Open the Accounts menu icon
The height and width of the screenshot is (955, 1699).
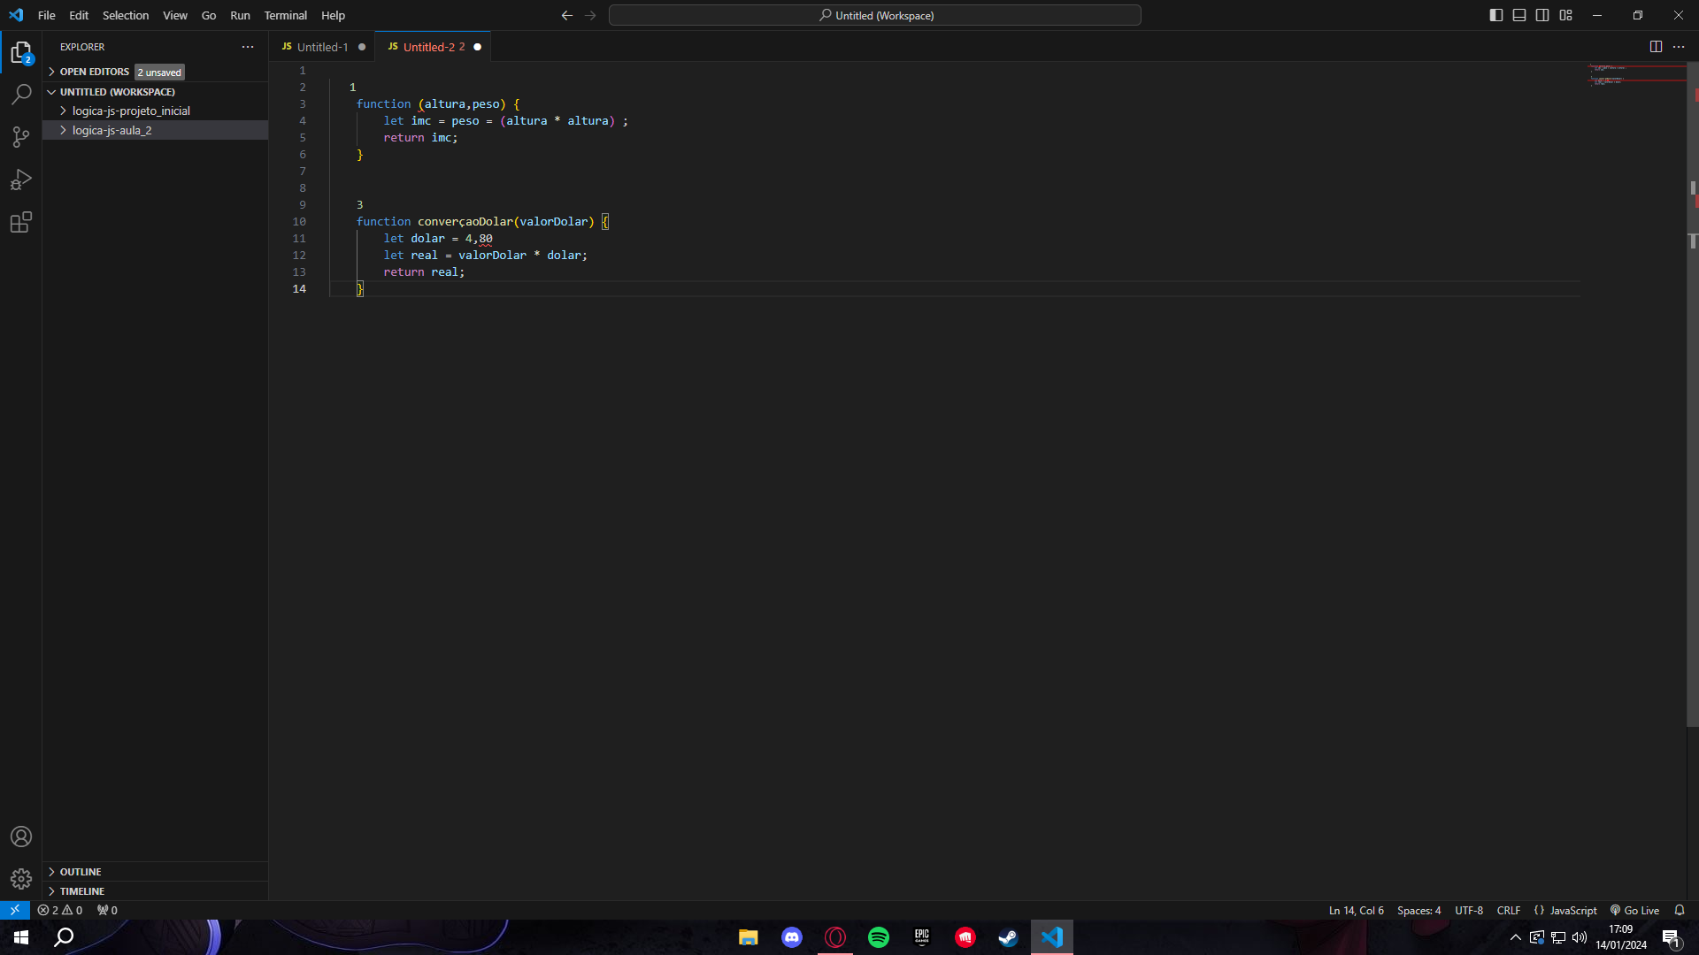21,837
